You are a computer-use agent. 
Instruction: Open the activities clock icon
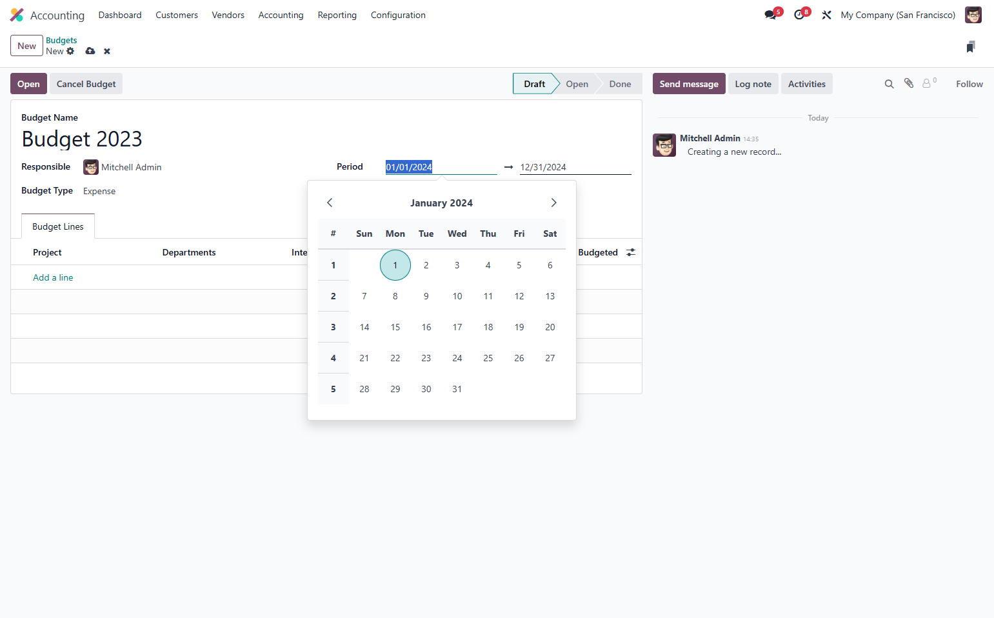799,15
